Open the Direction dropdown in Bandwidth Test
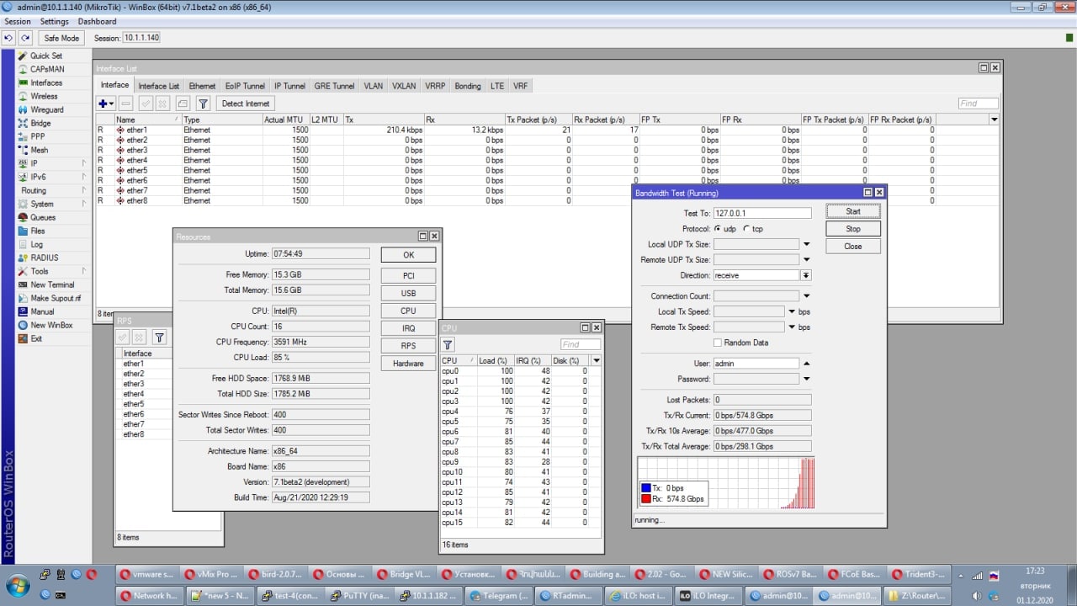Viewport: 1077px width, 606px height. 806,275
